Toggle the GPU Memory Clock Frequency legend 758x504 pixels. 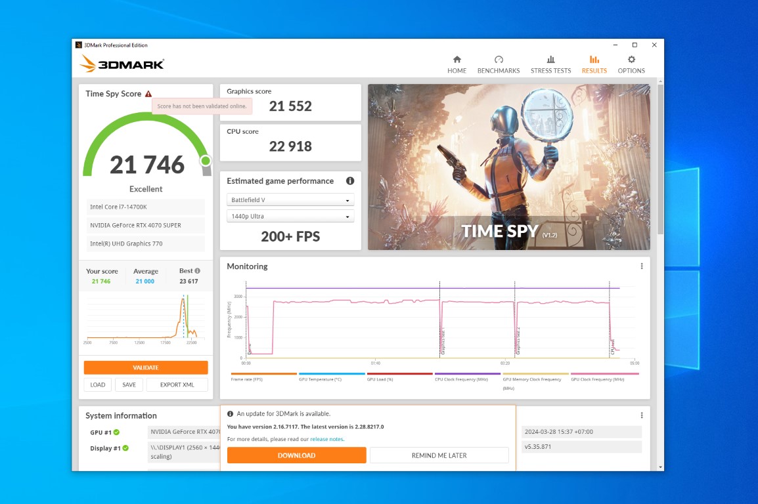tap(535, 381)
